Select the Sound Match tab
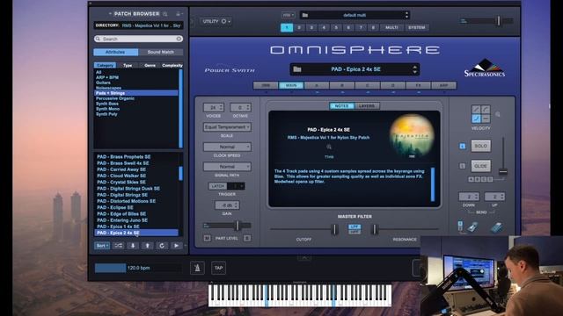Image resolution: width=563 pixels, height=316 pixels. 160,52
